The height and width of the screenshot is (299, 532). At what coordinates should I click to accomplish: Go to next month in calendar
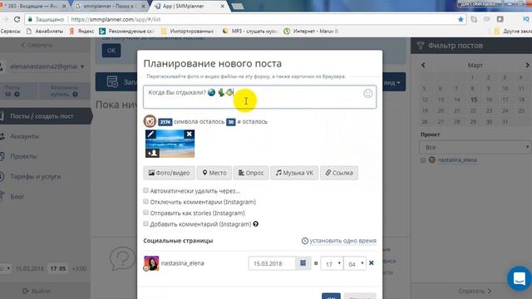[527, 65]
